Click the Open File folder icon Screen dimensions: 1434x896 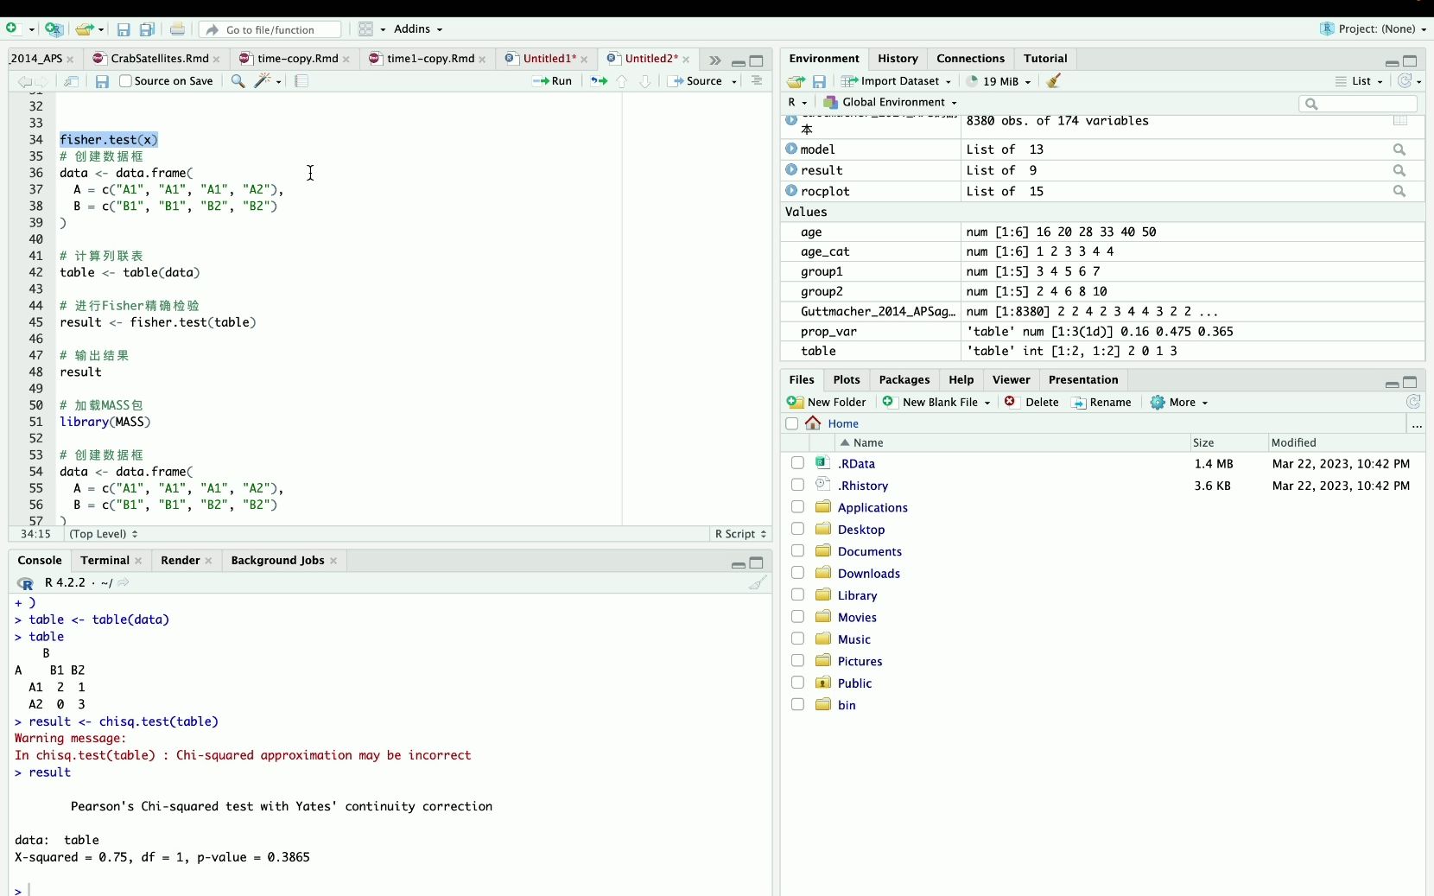tap(84, 29)
